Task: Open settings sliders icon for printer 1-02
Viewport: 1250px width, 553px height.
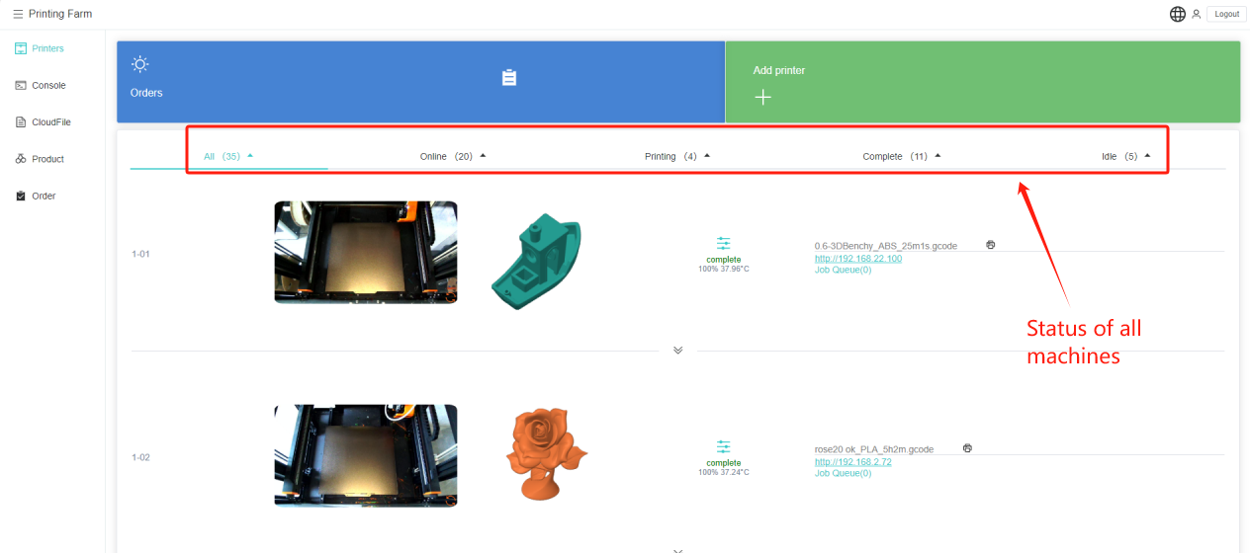Action: 724,447
